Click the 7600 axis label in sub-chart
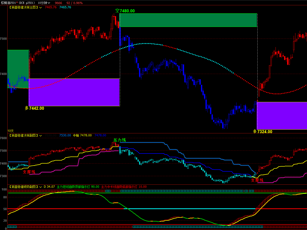307x230 pixels. click(4, 138)
